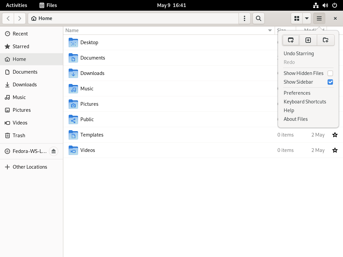Click the "0 items" size of Videos
This screenshot has width=343, height=257.
[285, 150]
